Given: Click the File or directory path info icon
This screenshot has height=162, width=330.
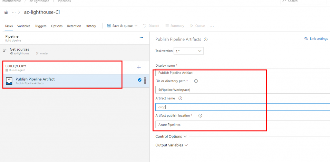Looking at the screenshot, I should (196, 81).
